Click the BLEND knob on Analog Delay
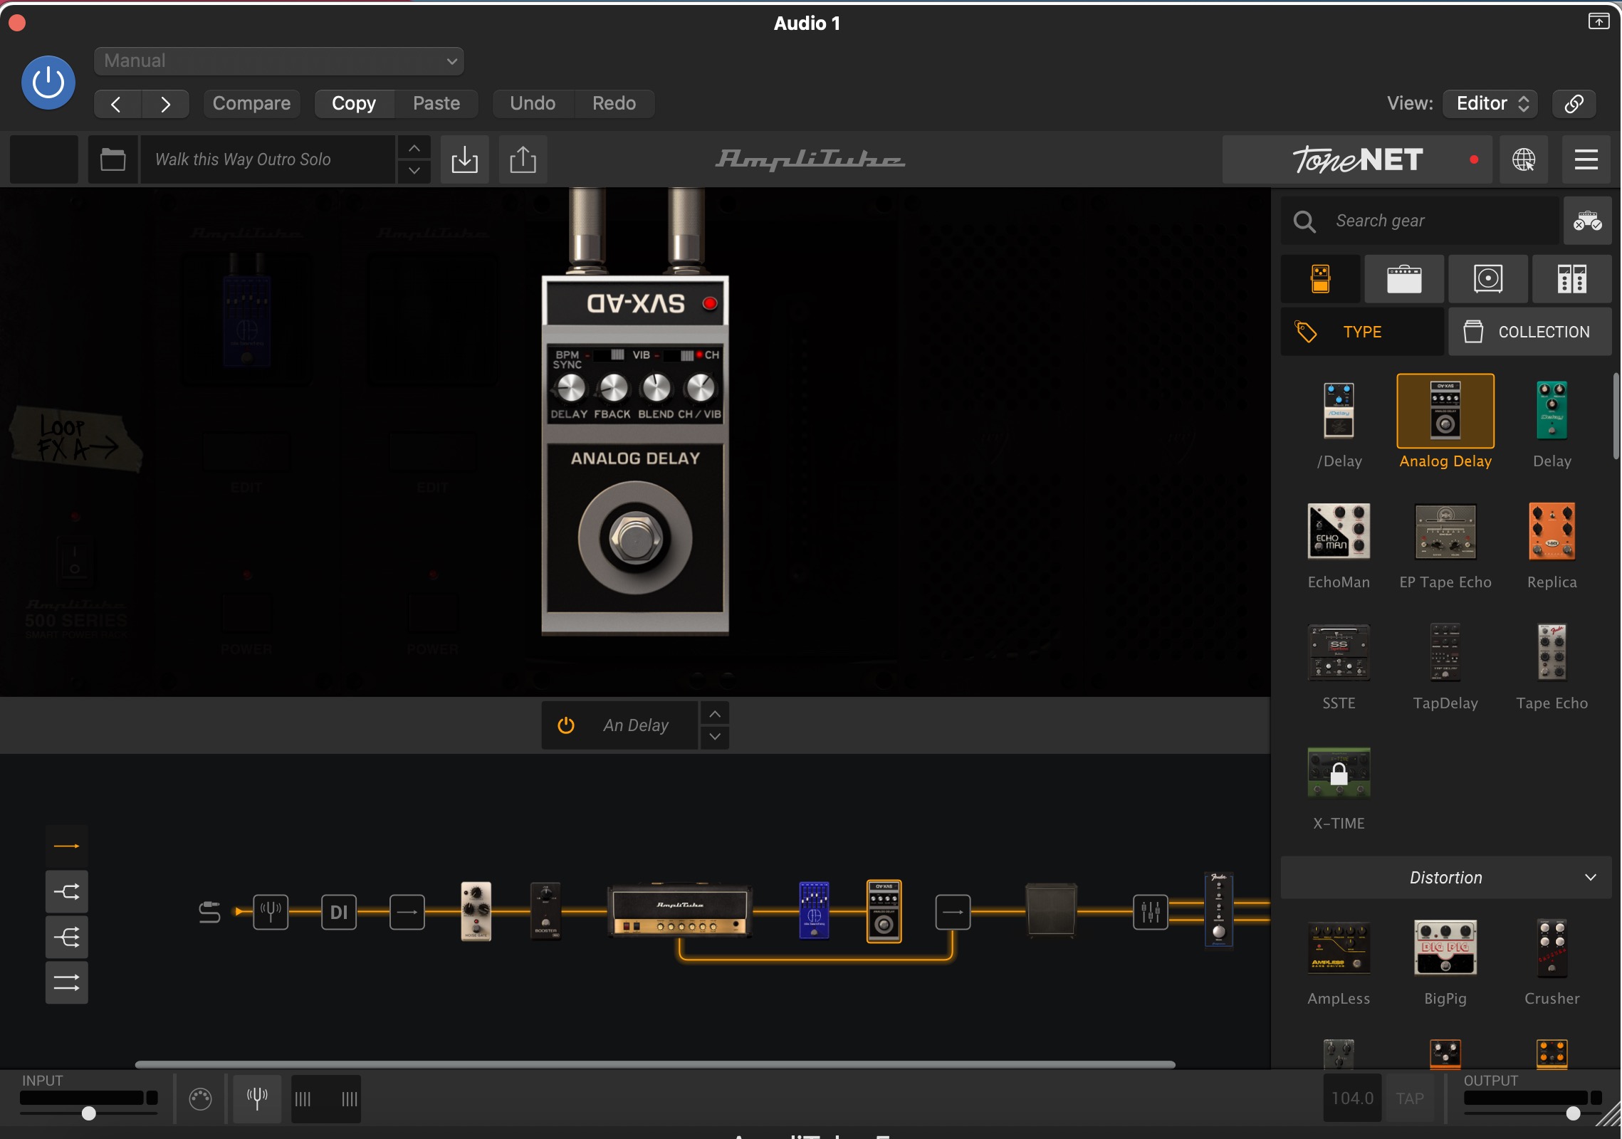Image resolution: width=1622 pixels, height=1139 pixels. (x=656, y=388)
